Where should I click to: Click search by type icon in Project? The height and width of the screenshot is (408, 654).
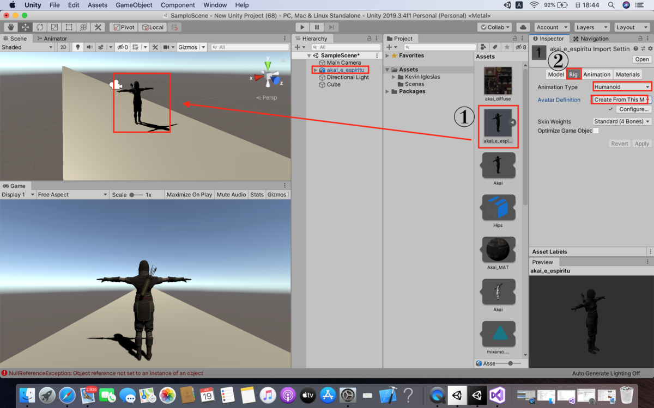pyautogui.click(x=483, y=47)
